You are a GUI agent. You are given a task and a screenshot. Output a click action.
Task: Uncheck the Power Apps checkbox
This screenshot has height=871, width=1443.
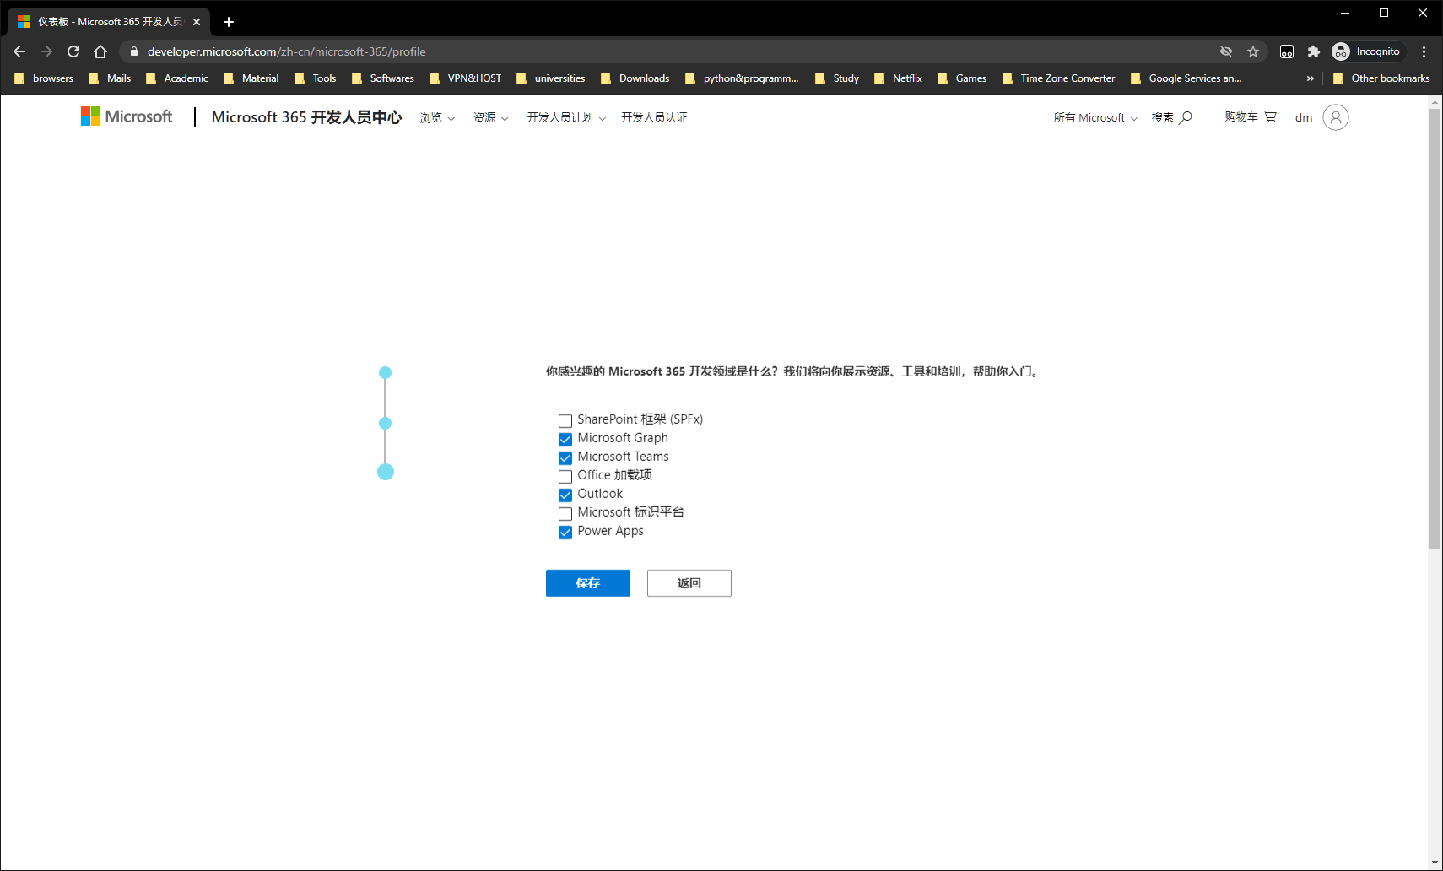pos(565,532)
